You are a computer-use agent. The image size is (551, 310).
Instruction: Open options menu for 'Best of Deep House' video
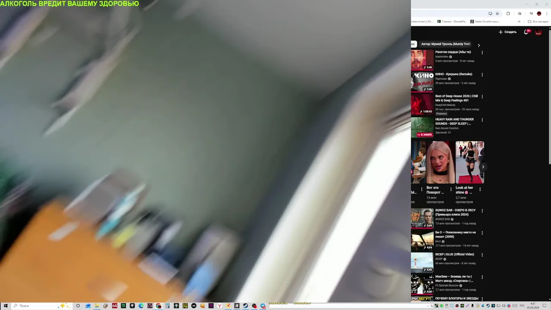pos(482,96)
